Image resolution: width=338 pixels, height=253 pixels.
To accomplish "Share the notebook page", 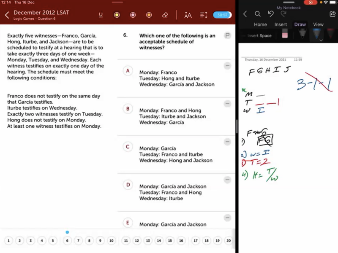I will pyautogui.click(x=333, y=14).
